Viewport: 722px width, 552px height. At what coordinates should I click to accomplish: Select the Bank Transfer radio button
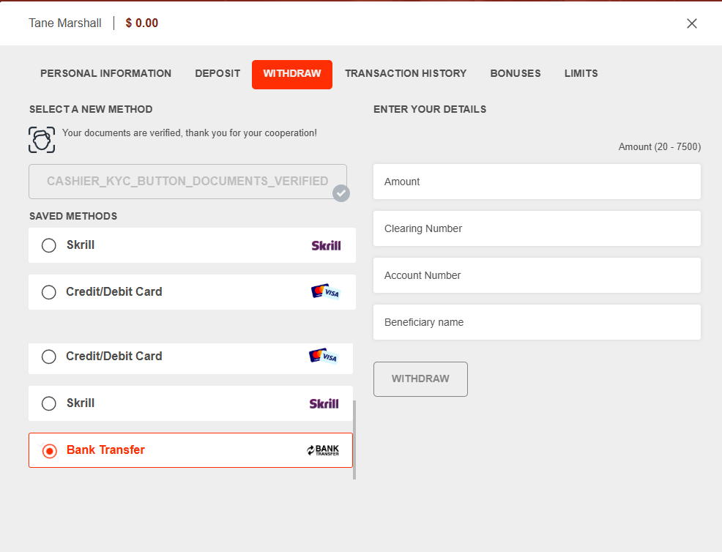tap(49, 450)
